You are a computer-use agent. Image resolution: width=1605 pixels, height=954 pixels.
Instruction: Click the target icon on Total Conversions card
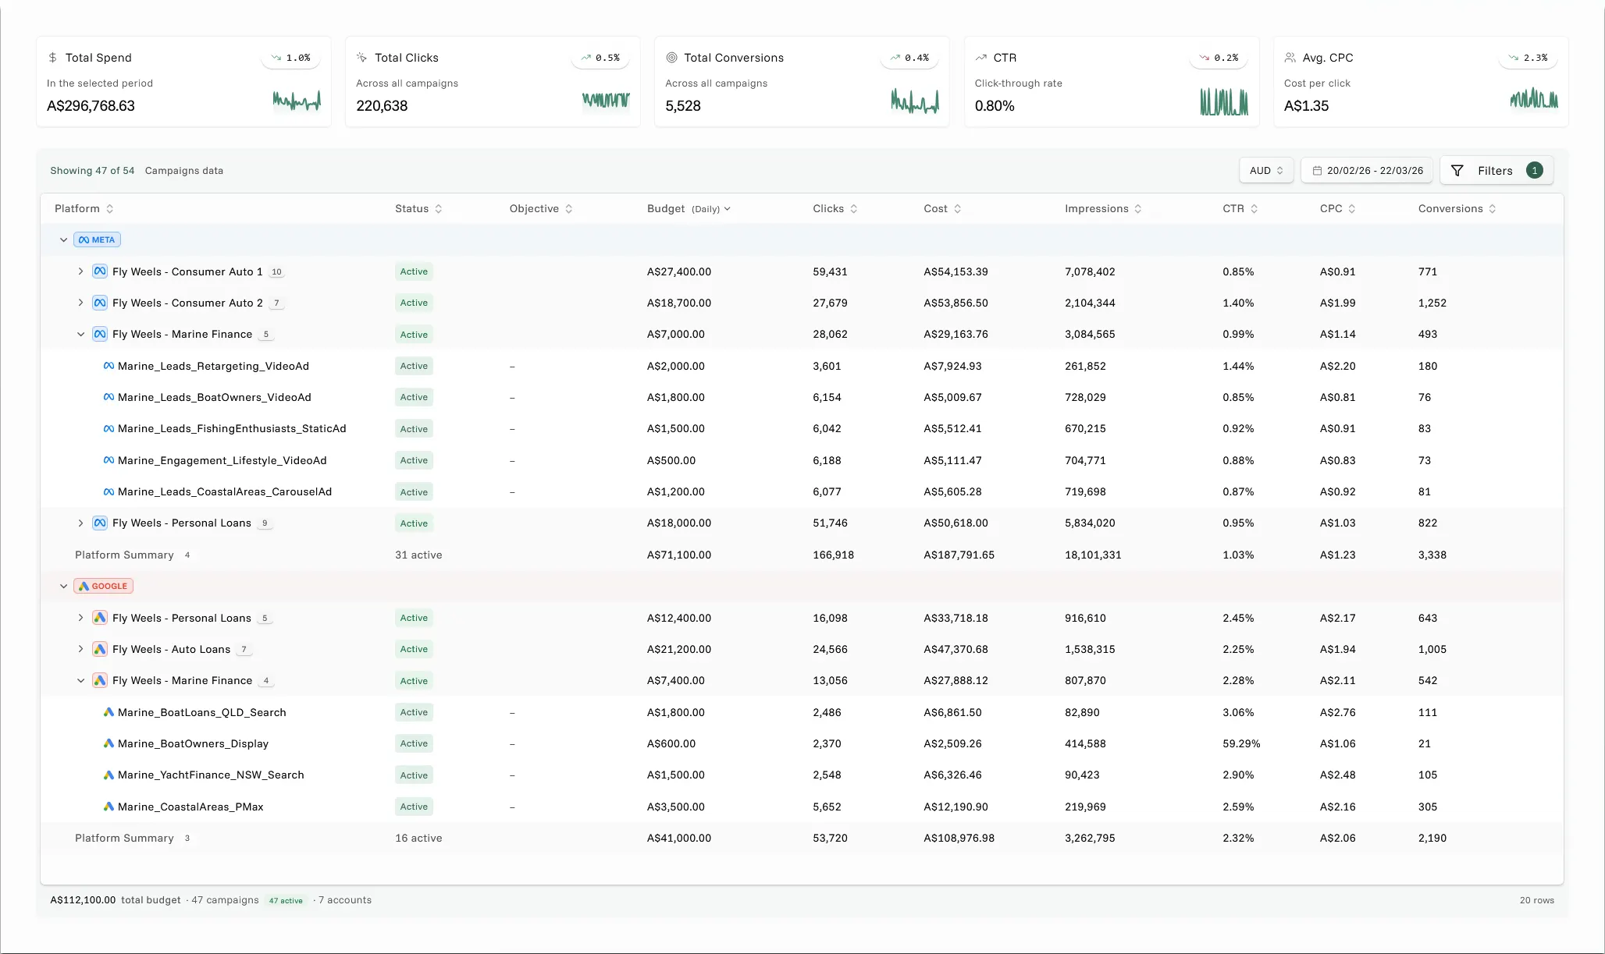point(671,58)
